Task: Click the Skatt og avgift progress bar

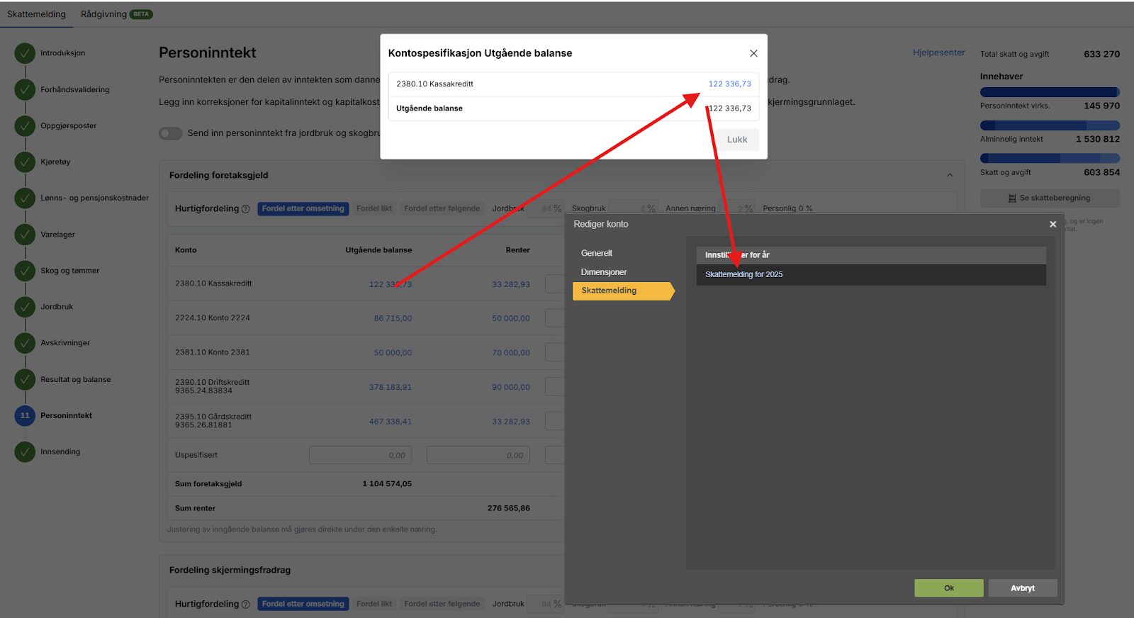Action: [1050, 159]
